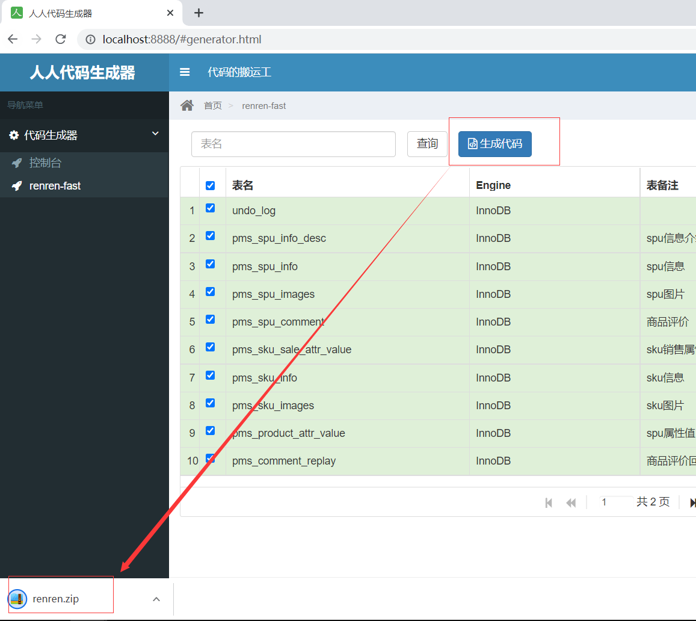The width and height of the screenshot is (696, 621).
Task: Uncheck the pms_sku_sale_attr_value row checkbox
Action: pos(211,347)
